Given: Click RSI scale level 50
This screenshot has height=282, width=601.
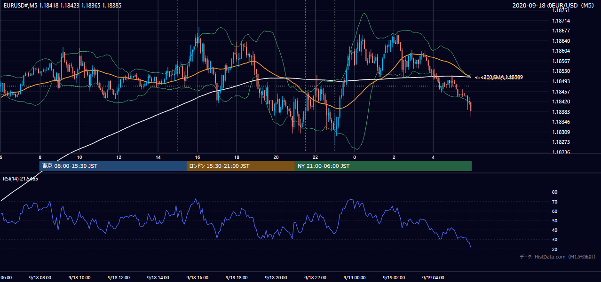Looking at the screenshot, I should (x=554, y=220).
